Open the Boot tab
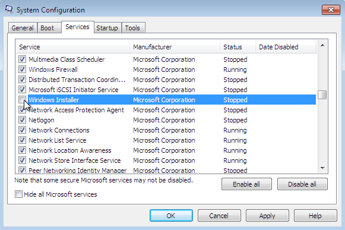Viewport: 345px width, 230px height. (47, 28)
